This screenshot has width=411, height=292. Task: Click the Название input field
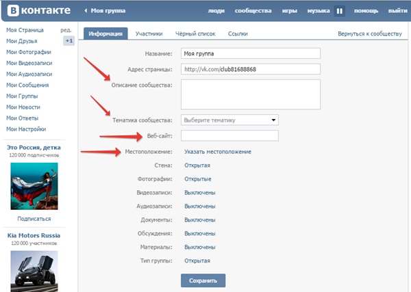pos(250,53)
